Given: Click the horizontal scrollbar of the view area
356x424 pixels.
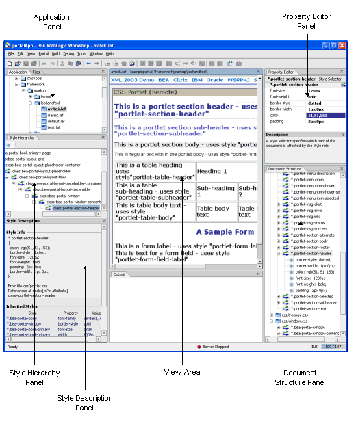Looking at the screenshot, I should tap(186, 267).
